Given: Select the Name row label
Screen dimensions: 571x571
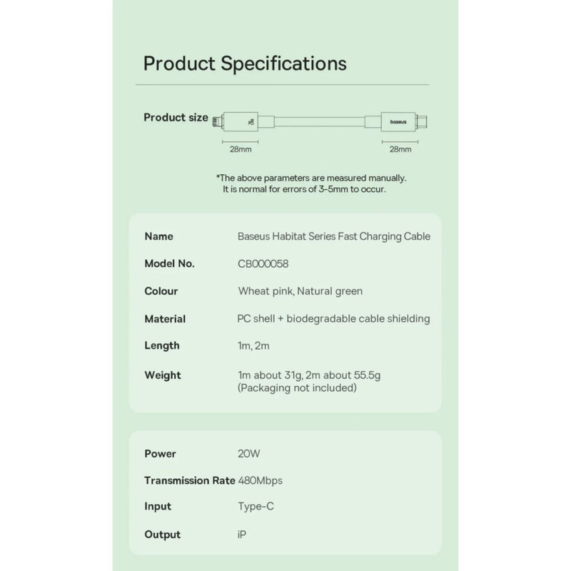Looking at the screenshot, I should pos(158,236).
